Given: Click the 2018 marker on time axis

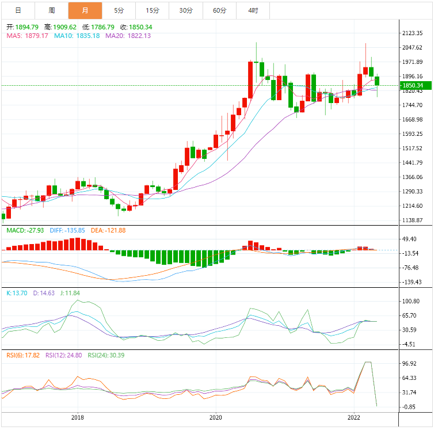Looking at the screenshot, I should 77,417.
